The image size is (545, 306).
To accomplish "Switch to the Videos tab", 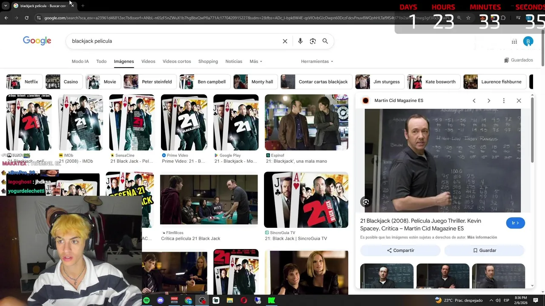I will 148,61.
